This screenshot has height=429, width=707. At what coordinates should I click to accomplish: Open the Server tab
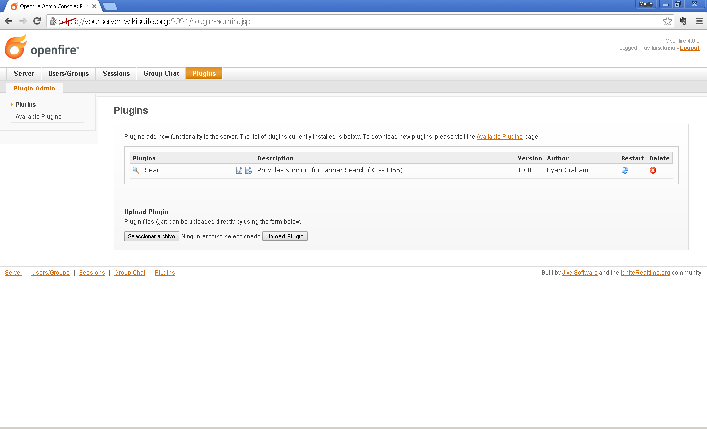click(x=24, y=74)
